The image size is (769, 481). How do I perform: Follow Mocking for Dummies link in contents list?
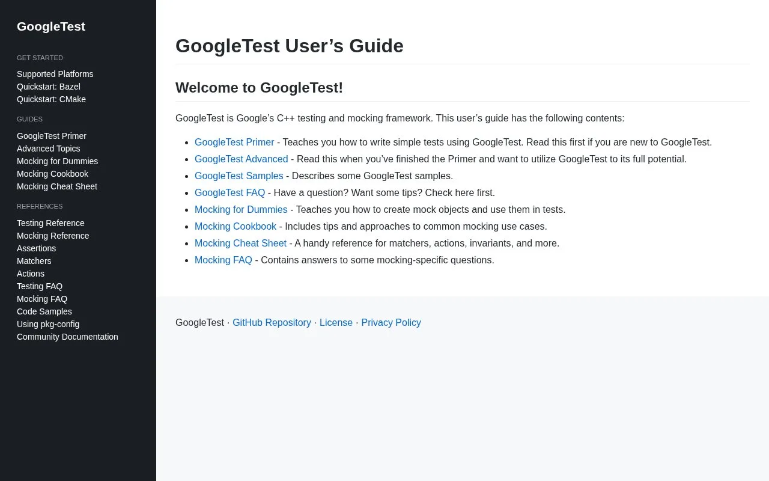click(241, 210)
